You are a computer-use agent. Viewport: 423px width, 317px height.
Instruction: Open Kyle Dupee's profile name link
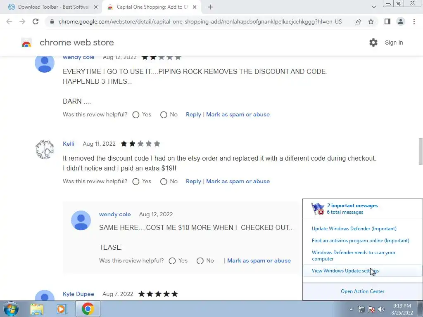pos(78,294)
